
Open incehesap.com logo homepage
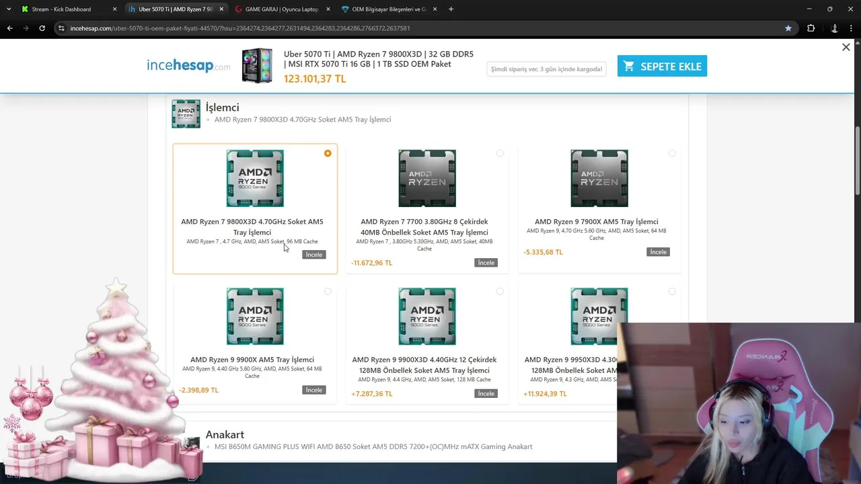click(188, 65)
